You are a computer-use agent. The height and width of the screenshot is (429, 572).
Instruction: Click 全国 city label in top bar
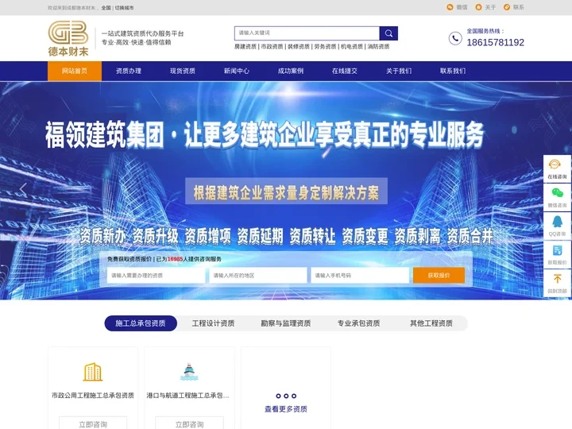(106, 8)
